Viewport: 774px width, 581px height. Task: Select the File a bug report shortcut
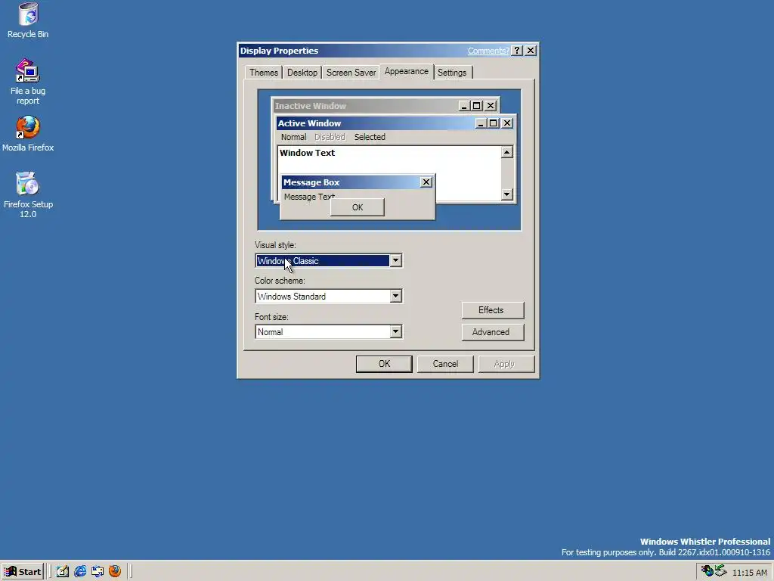coord(28,82)
